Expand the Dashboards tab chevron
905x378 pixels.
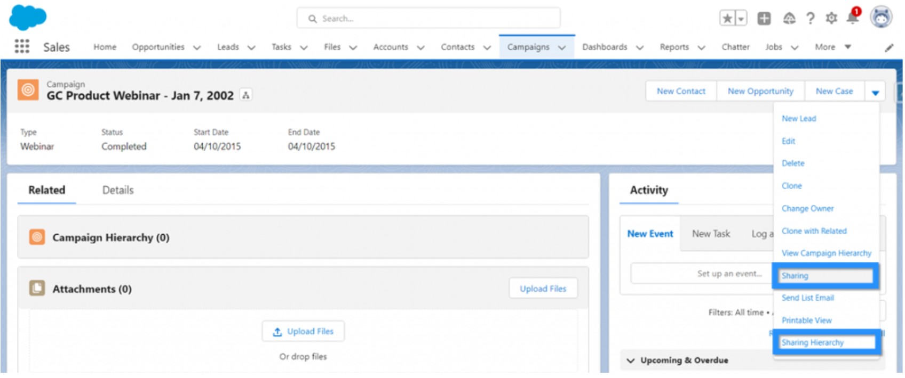[x=640, y=47]
